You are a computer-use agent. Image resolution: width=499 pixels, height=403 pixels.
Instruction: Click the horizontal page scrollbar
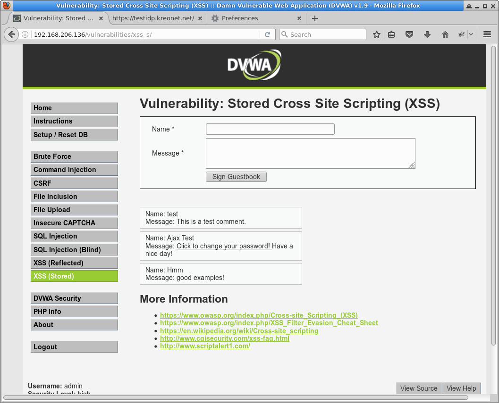236,398
